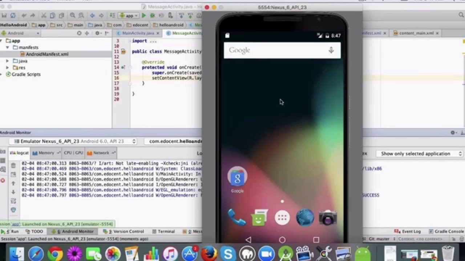Open Skype from the Dock
The width and height of the screenshot is (465, 261).
pyautogui.click(x=228, y=254)
